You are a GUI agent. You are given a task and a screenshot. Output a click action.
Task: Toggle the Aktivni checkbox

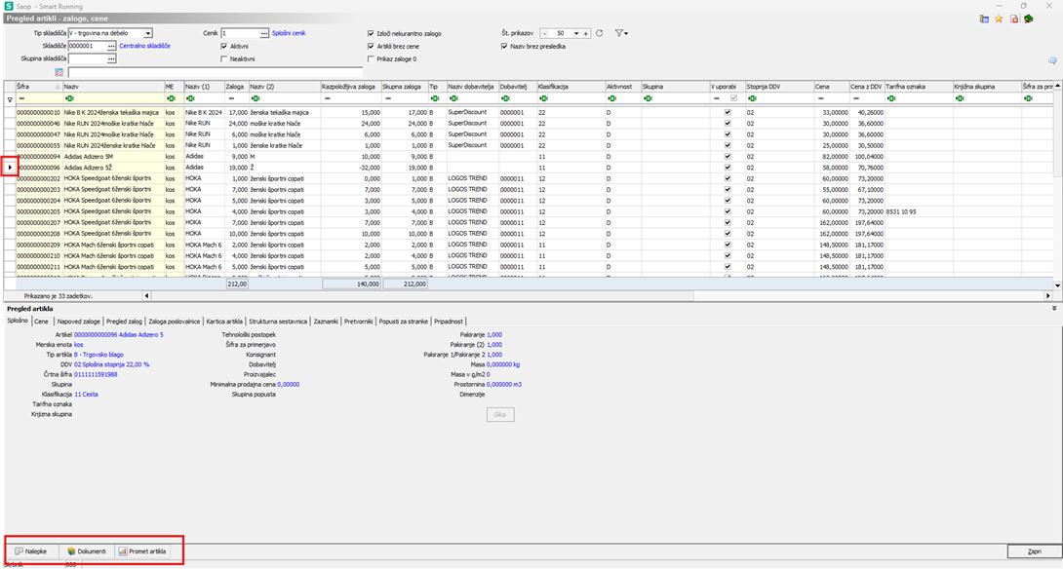224,46
